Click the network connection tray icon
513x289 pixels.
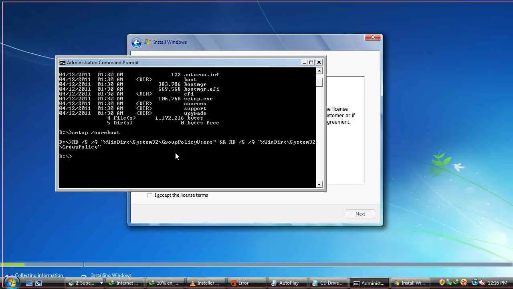(475, 283)
